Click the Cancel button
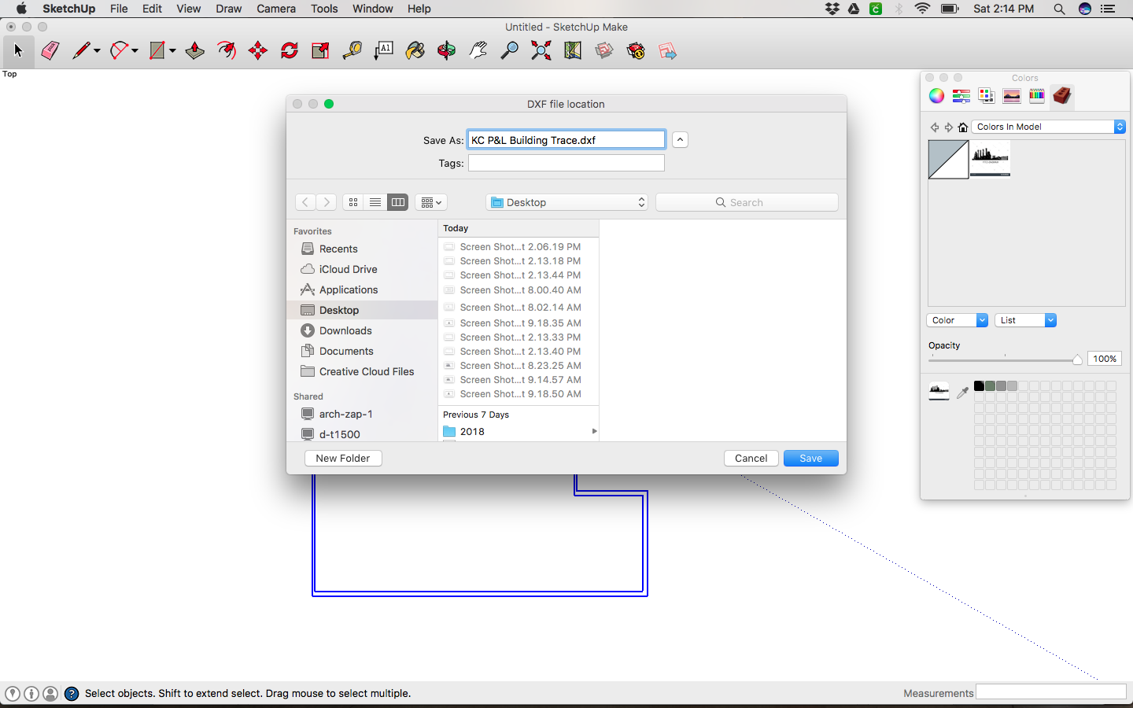 click(751, 458)
